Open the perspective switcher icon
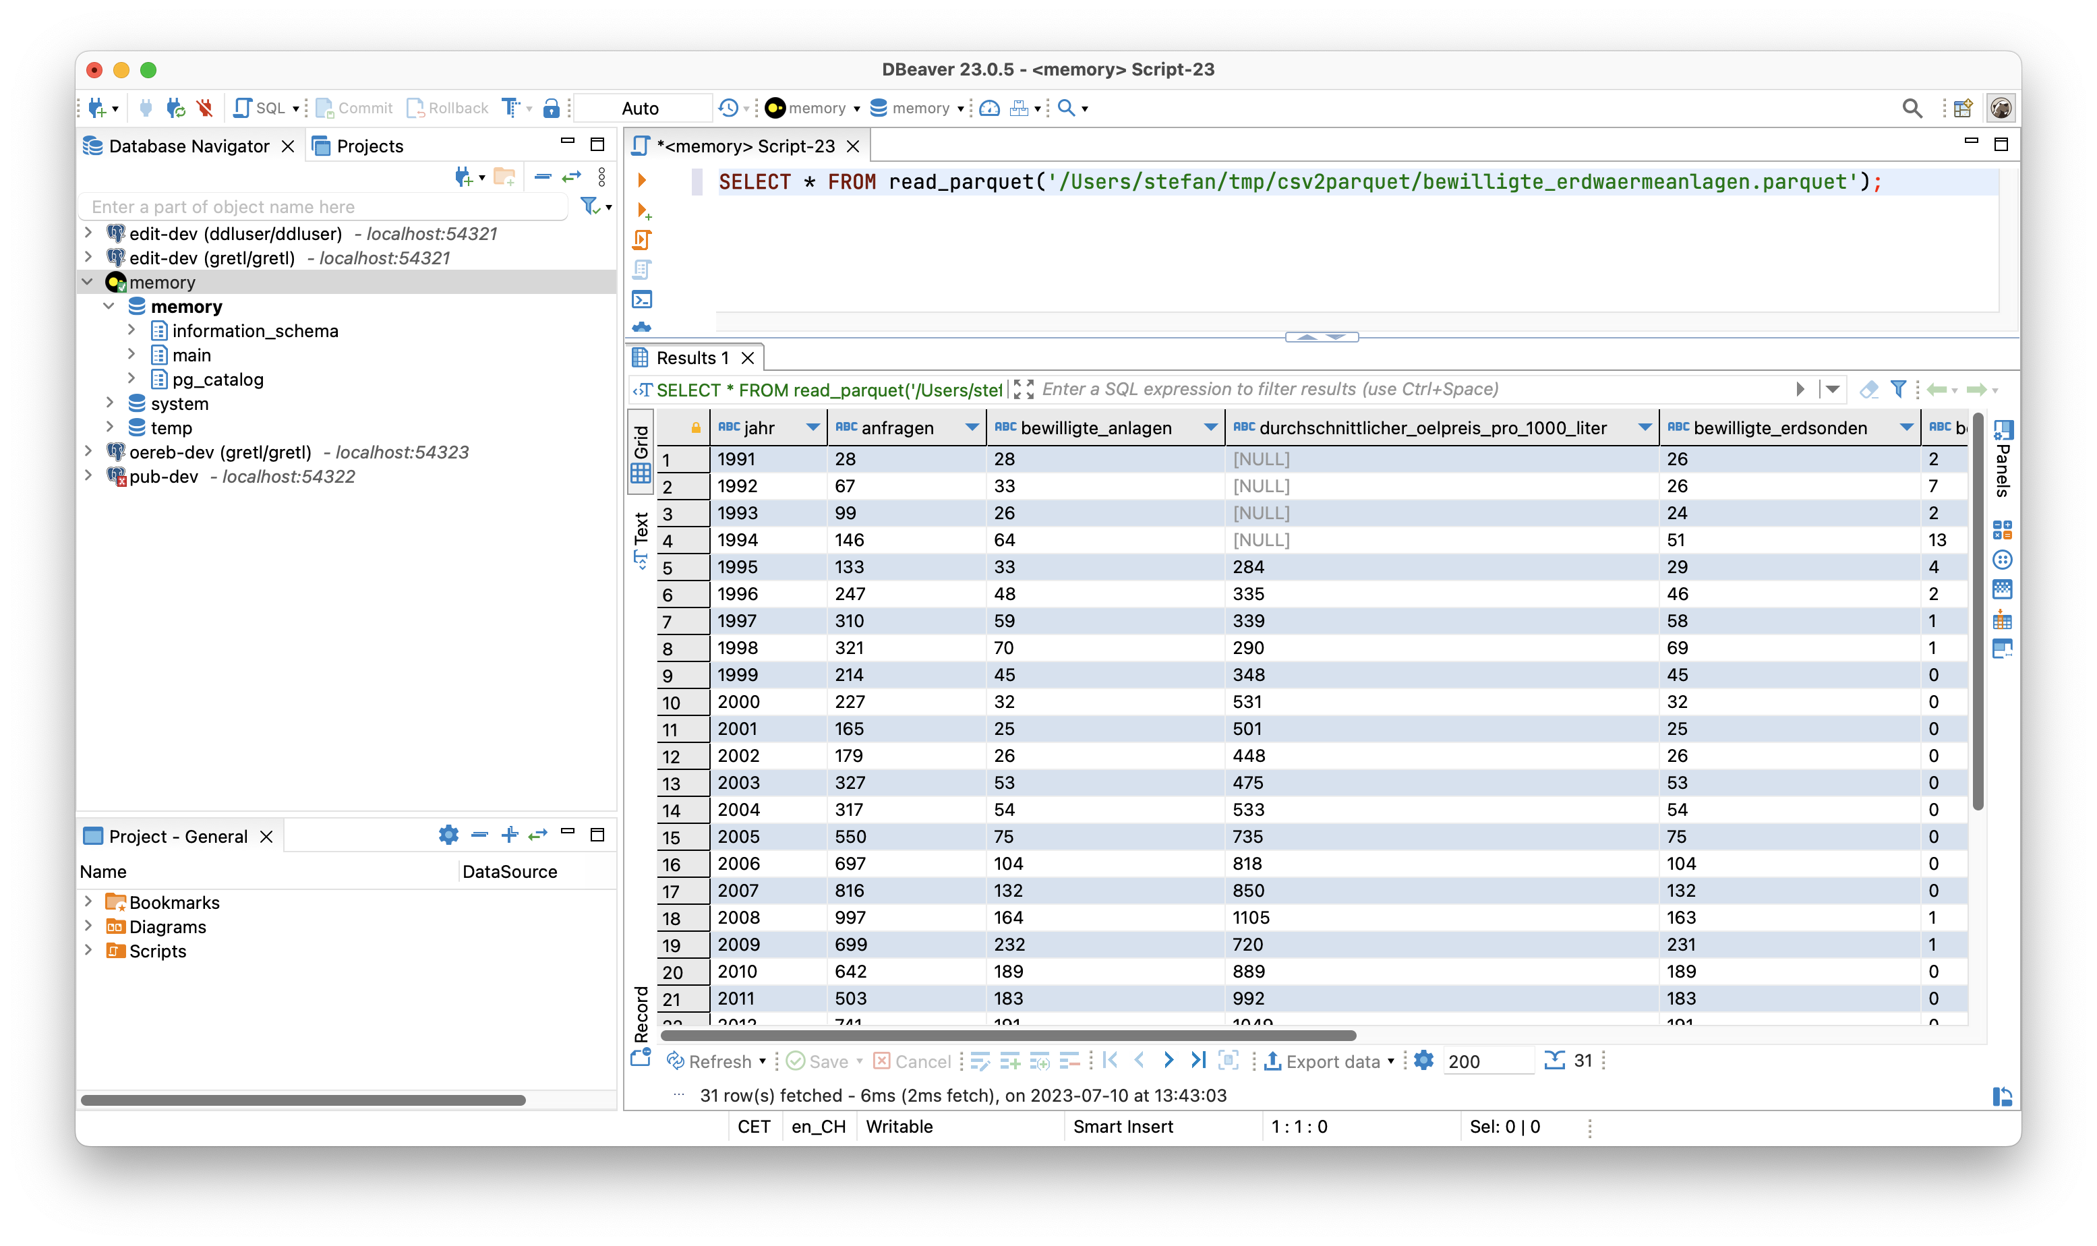This screenshot has height=1246, width=2097. tap(1962, 107)
